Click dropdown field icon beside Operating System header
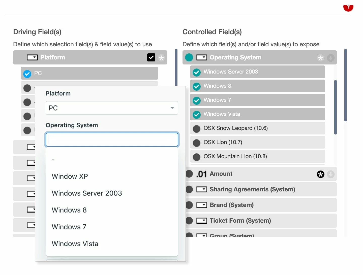The height and width of the screenshot is (275, 363). point(202,57)
